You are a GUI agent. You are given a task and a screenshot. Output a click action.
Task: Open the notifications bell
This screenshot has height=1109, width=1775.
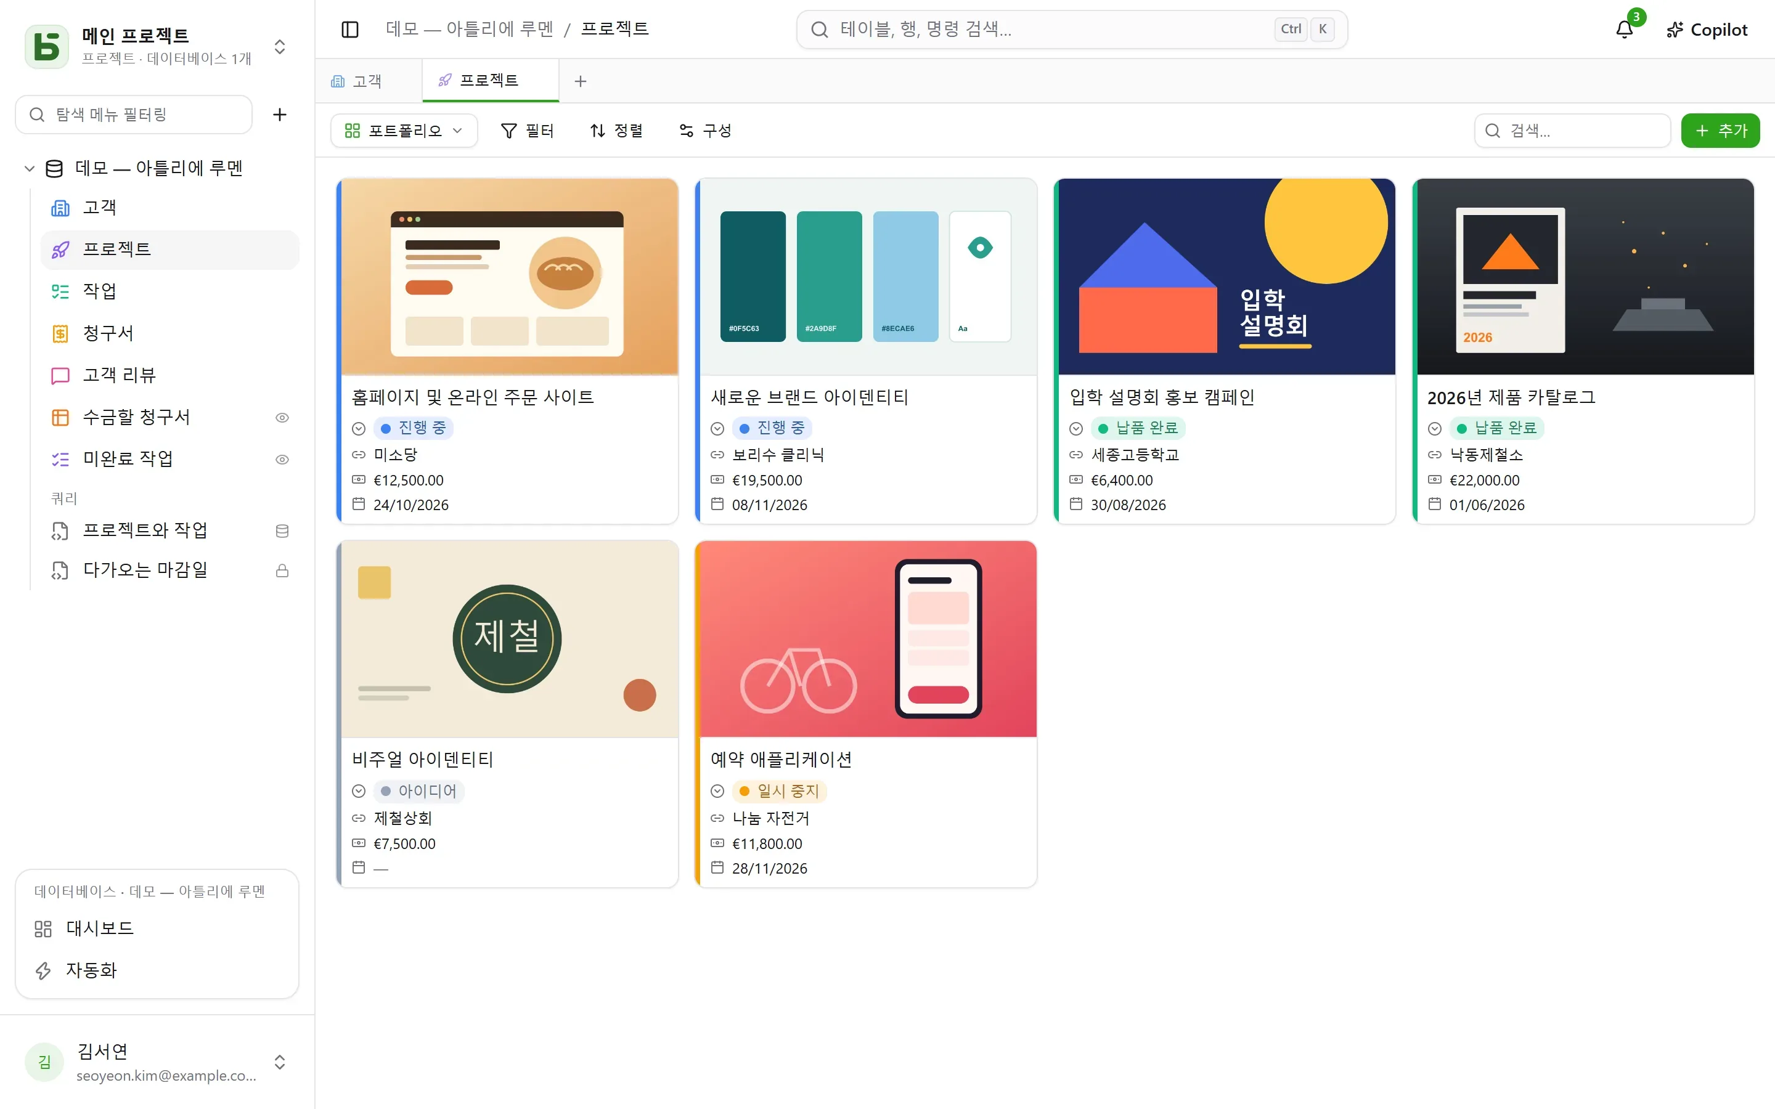[x=1625, y=30]
